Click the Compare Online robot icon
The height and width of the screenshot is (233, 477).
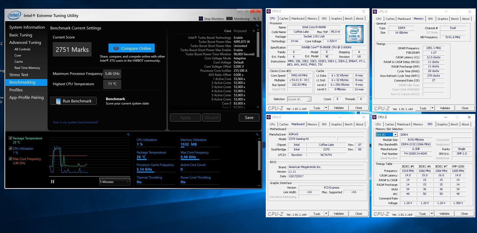(x=116, y=48)
